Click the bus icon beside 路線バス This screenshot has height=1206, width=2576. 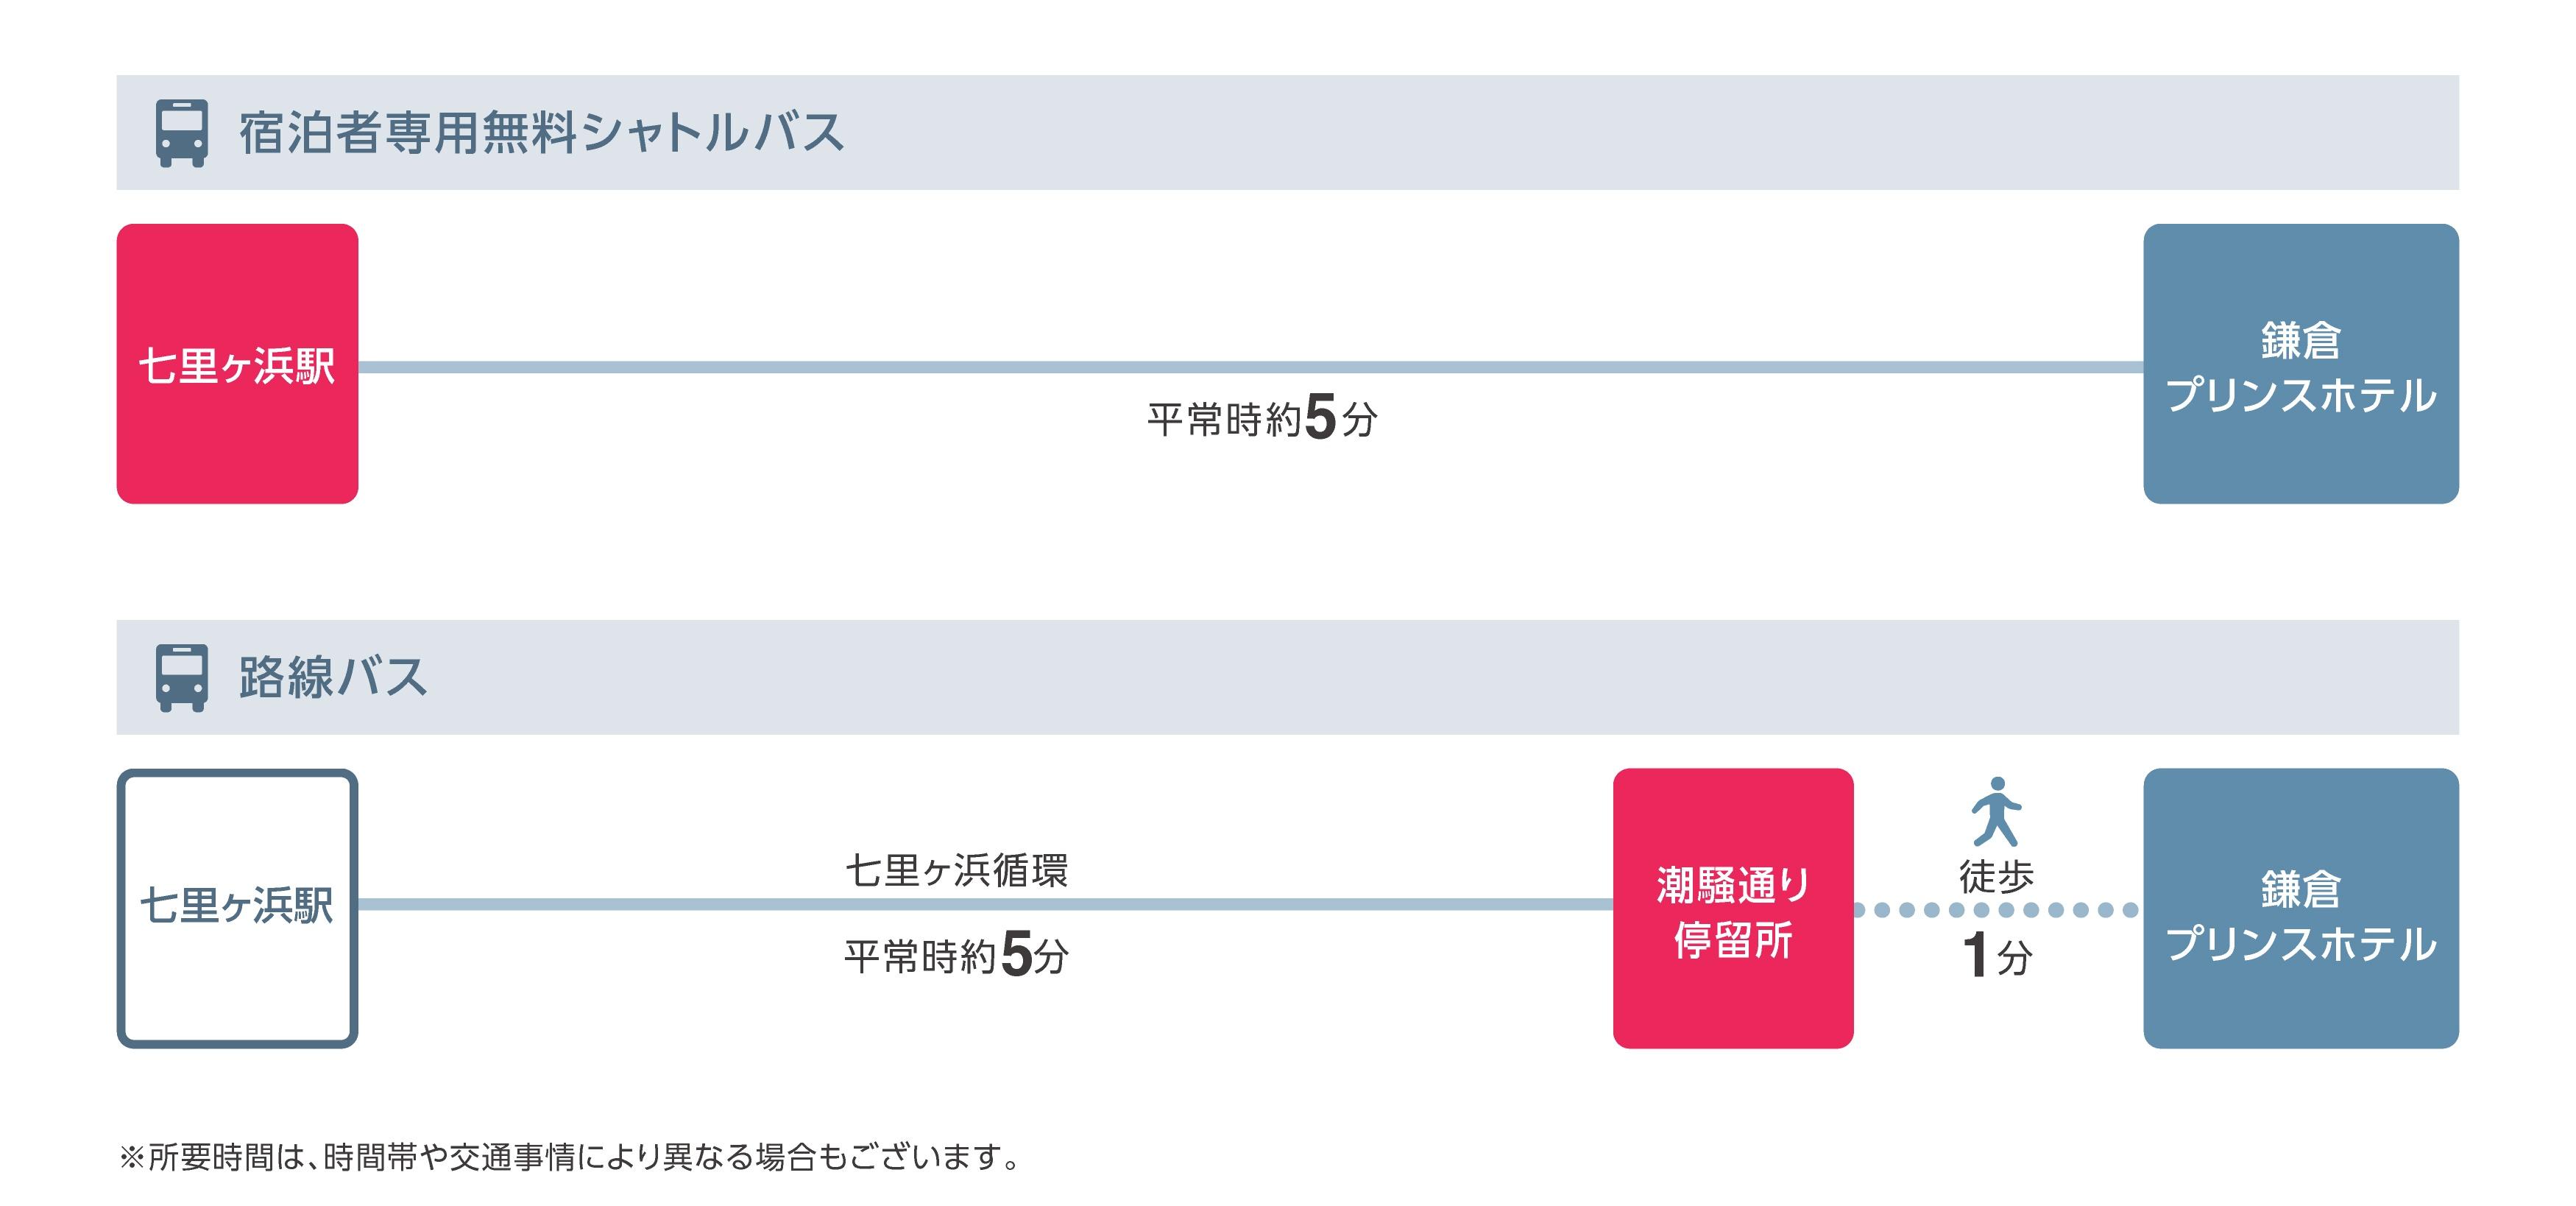pyautogui.click(x=181, y=677)
